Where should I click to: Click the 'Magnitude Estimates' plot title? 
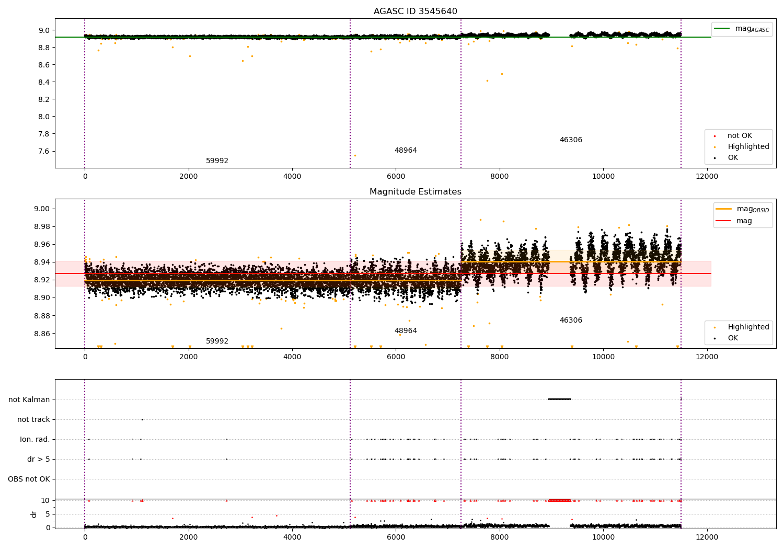415,192
